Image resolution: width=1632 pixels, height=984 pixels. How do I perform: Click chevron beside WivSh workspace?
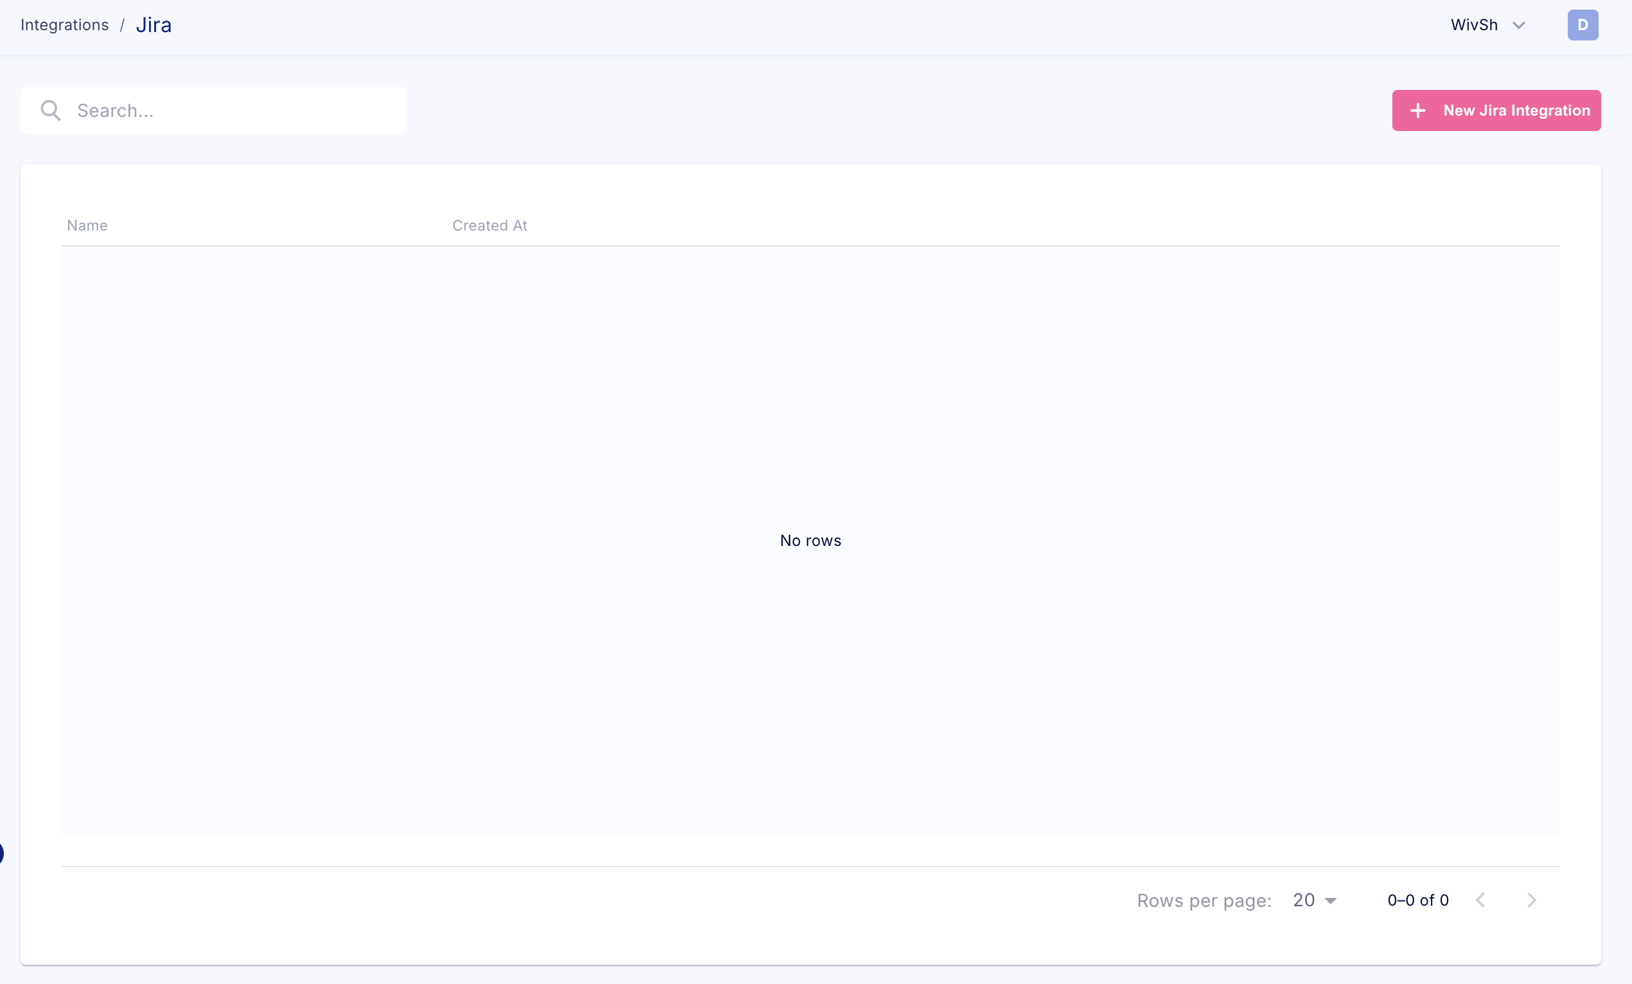(1519, 26)
